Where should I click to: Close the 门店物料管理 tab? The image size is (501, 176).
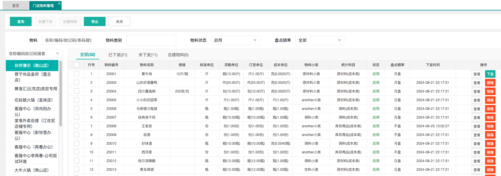(59, 3)
